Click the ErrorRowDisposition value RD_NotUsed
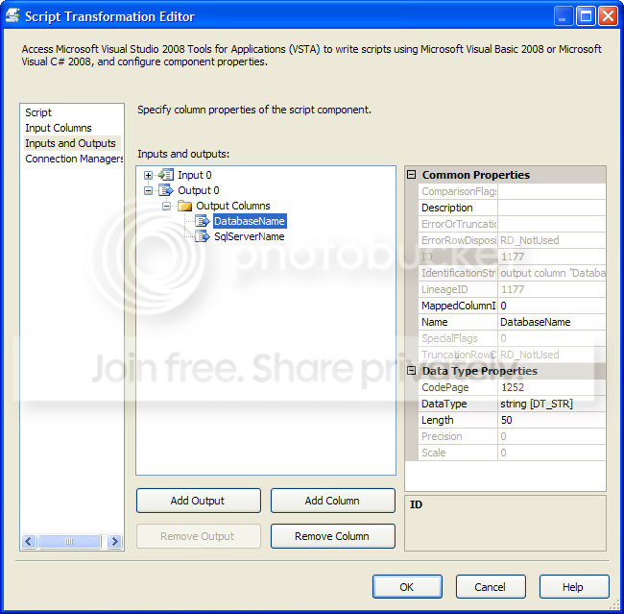This screenshot has width=624, height=614. click(x=552, y=240)
